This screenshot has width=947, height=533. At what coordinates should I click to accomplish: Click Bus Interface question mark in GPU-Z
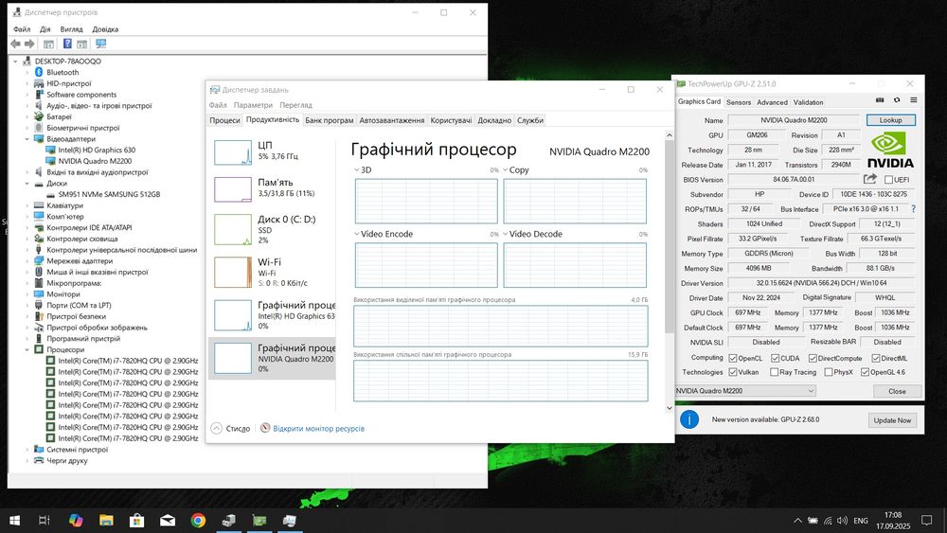tap(913, 209)
